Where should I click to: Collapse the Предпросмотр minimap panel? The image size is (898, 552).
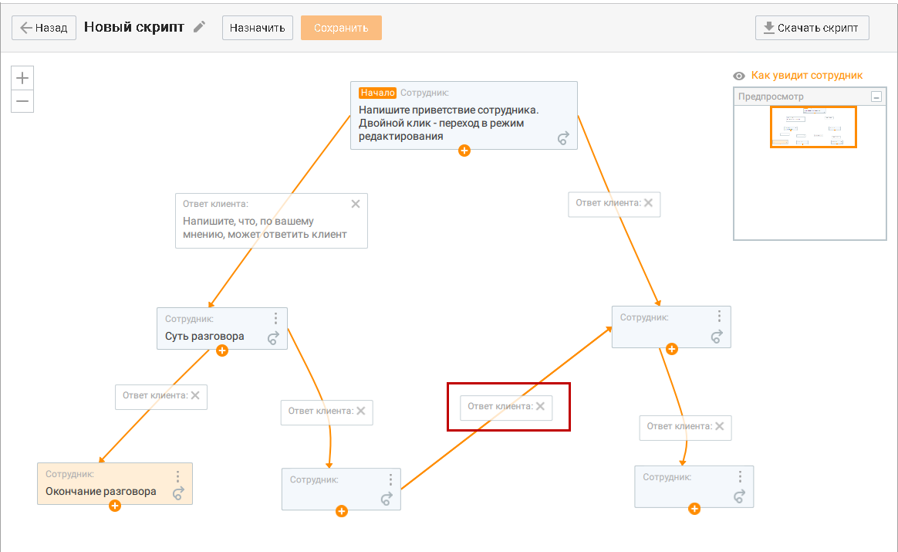[876, 97]
